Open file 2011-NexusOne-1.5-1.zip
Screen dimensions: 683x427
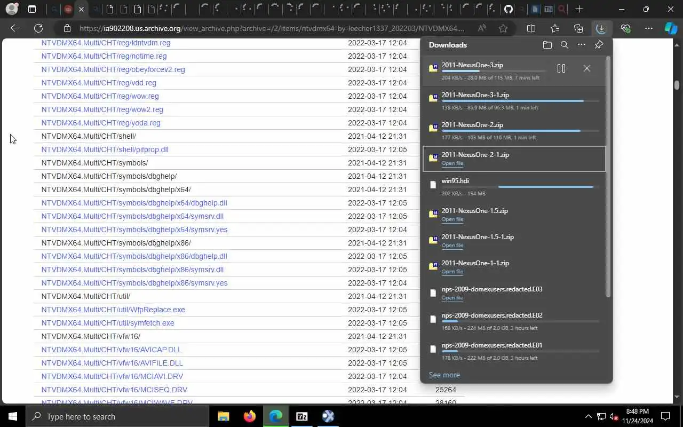[452, 246]
